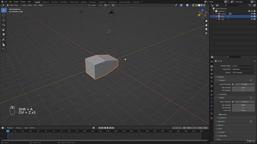
Task: Select the Add Cube tool
Action: tap(4, 50)
